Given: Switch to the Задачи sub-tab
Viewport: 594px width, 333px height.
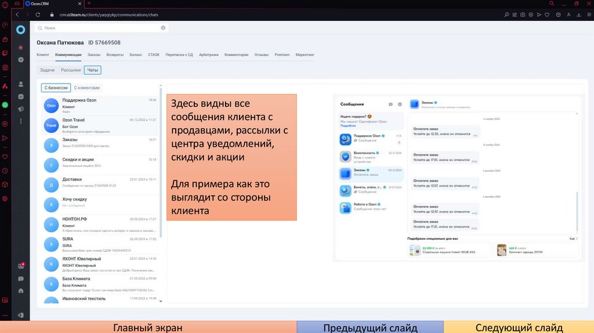Looking at the screenshot, I should pyautogui.click(x=48, y=70).
